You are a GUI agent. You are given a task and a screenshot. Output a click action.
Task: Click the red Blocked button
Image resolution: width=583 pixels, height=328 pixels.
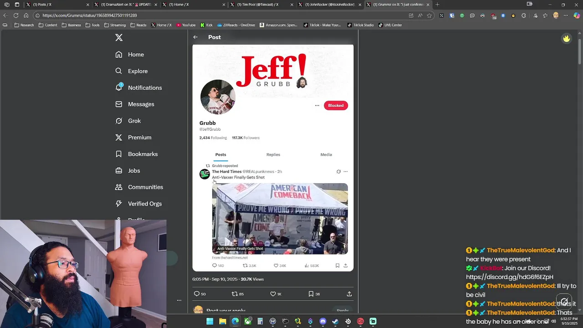[336, 106]
